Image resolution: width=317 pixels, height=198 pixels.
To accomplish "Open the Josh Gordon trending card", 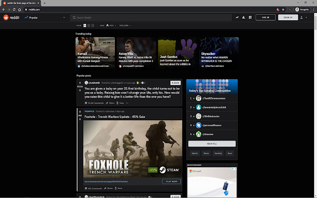I will point(178,53).
